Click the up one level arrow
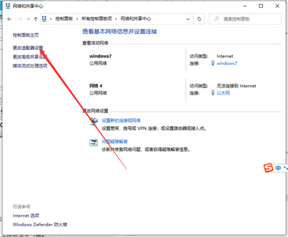This screenshot has width=288, height=237. 35,19
